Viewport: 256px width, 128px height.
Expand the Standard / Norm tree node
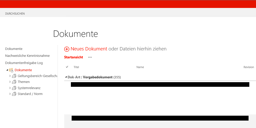(10, 94)
